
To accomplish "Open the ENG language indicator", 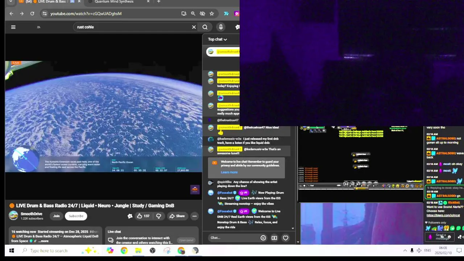I will tap(427, 250).
